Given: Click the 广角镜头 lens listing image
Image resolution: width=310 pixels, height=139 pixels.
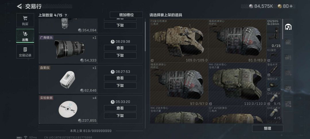Looking at the screenshot, I should tap(68, 49).
